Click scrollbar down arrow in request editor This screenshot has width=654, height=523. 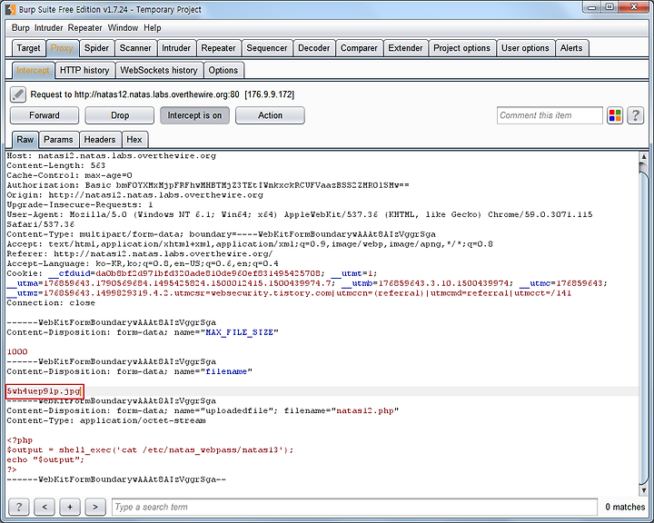644,490
